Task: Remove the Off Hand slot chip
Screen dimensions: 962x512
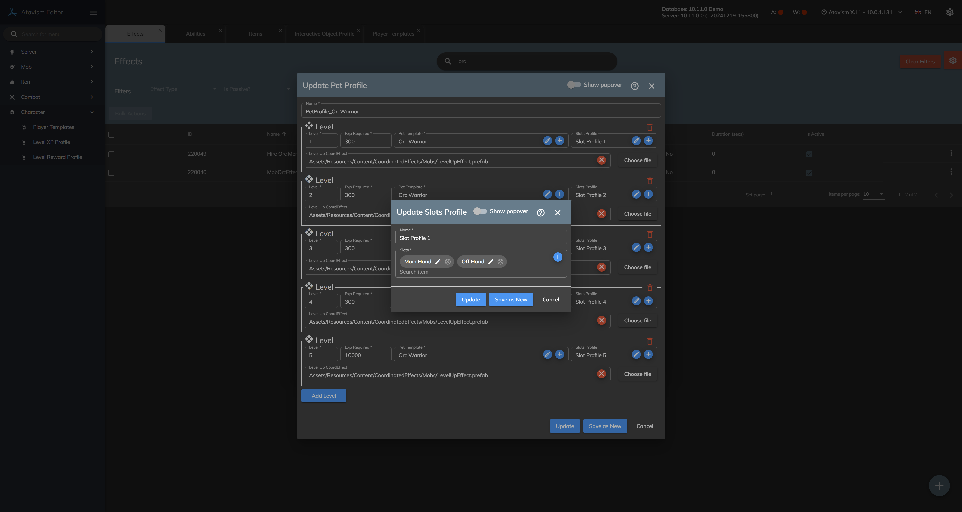Action: (500, 262)
